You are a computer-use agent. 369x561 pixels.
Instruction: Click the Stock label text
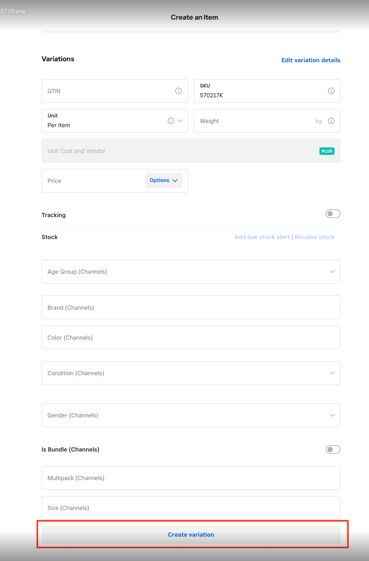(50, 237)
